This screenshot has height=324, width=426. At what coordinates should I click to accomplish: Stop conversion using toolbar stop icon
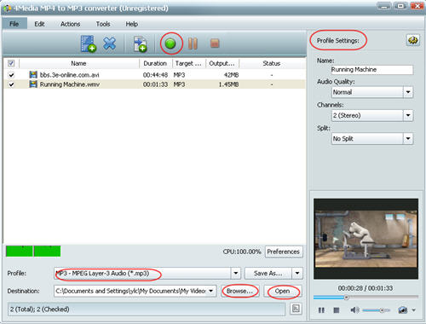215,43
